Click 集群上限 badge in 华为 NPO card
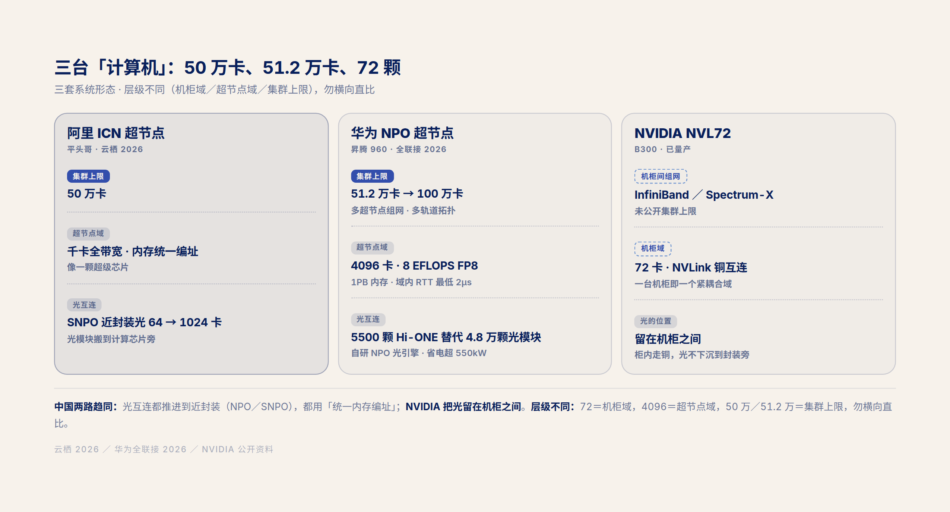The height and width of the screenshot is (512, 950). click(x=372, y=176)
